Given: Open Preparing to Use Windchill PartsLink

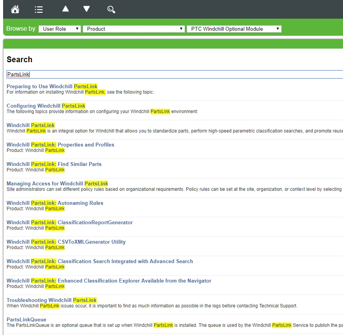Looking at the screenshot, I should coord(52,86).
